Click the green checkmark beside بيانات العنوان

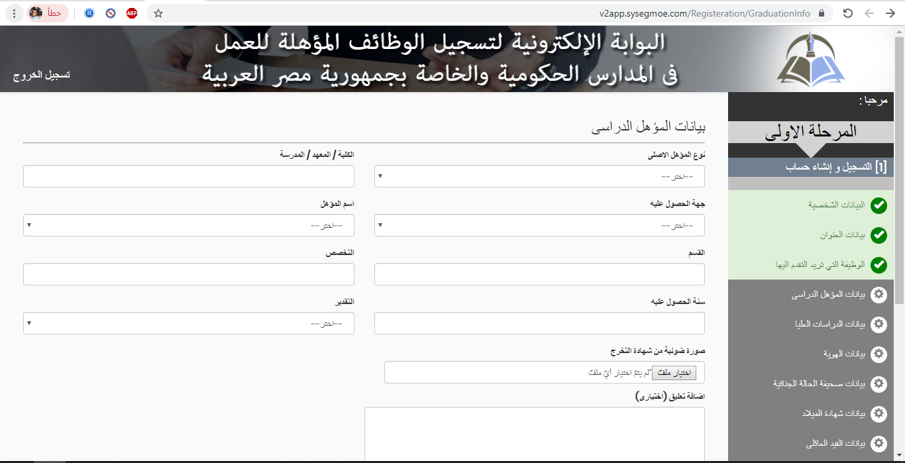(x=878, y=235)
